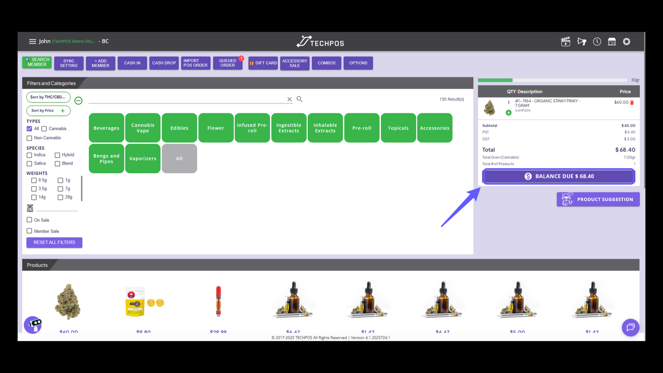Click the Balance Due $68.40 button
663x373 pixels.
(x=559, y=176)
